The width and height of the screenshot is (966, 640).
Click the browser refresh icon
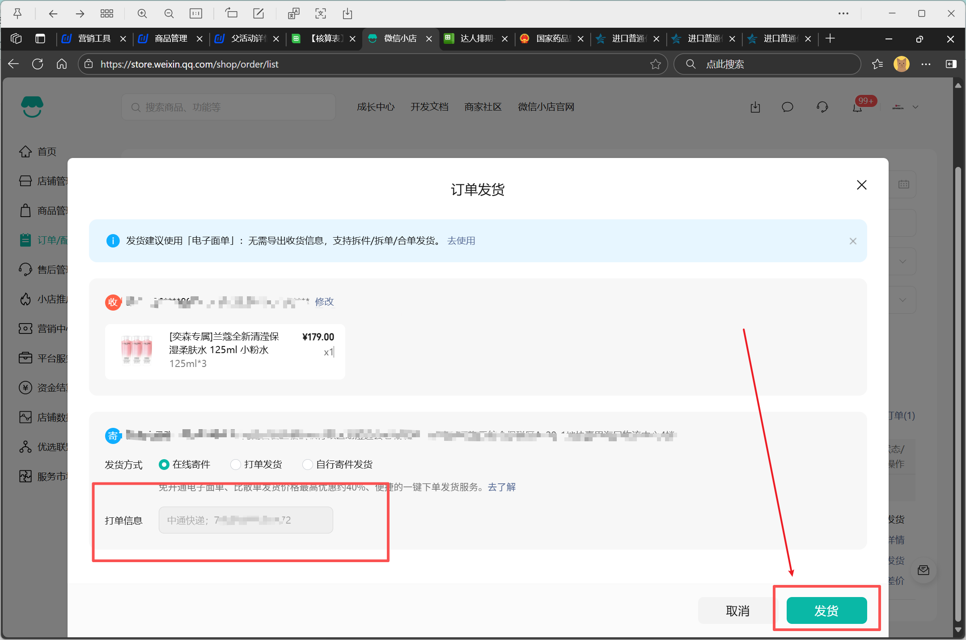[x=38, y=64]
